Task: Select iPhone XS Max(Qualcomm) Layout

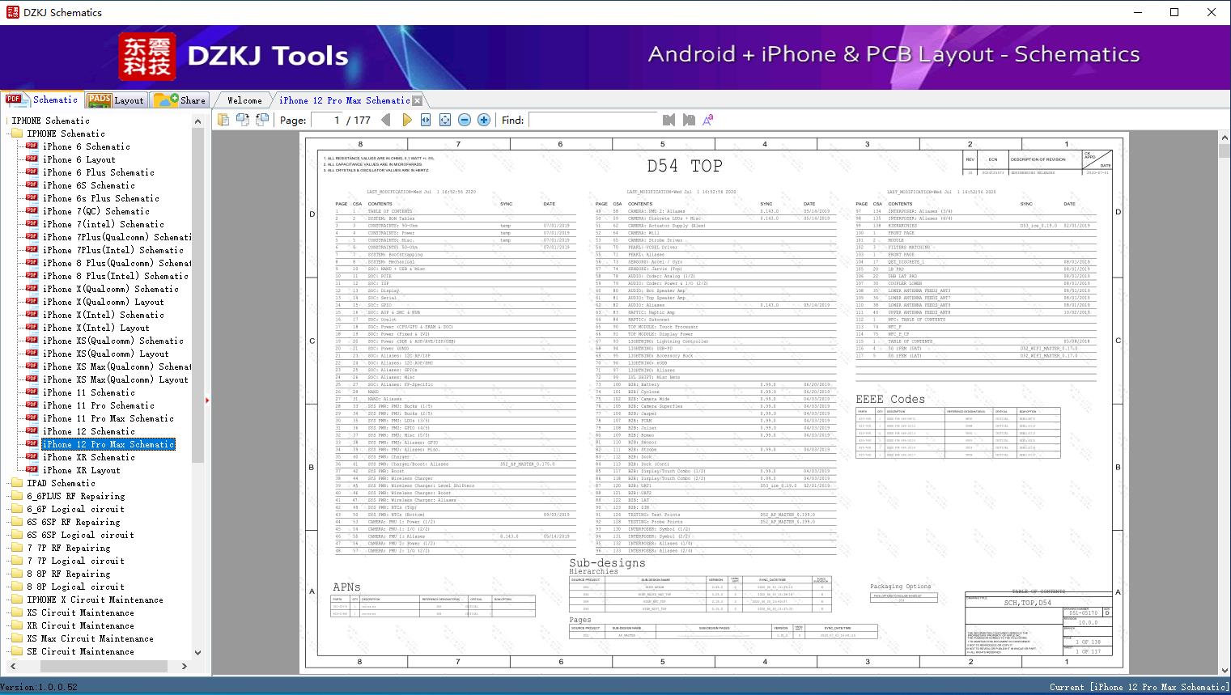Action: [x=115, y=379]
